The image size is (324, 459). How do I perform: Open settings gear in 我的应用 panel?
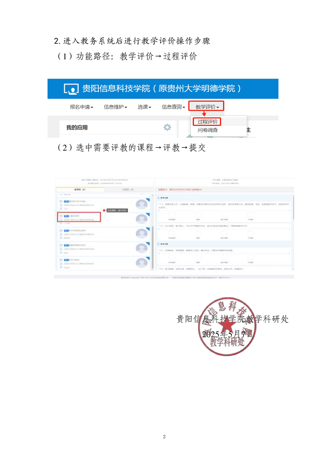coord(167,127)
